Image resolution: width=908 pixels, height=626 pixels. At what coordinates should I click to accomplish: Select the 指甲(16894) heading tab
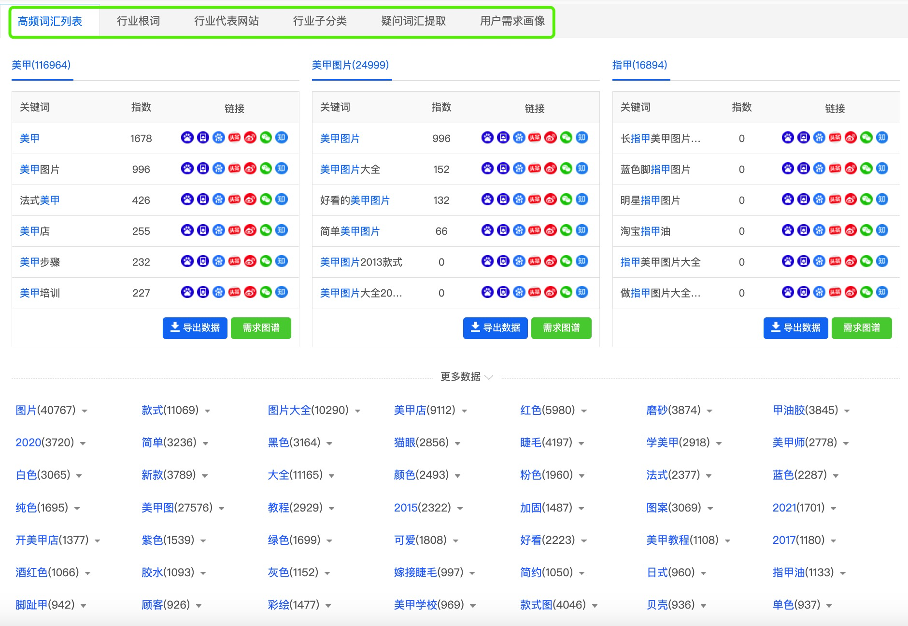640,65
